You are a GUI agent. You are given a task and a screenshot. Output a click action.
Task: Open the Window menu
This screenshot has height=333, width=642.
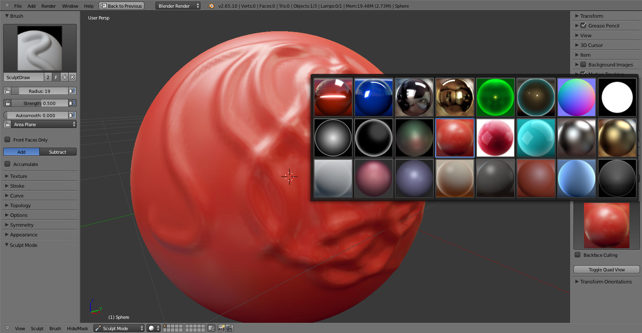pos(70,6)
